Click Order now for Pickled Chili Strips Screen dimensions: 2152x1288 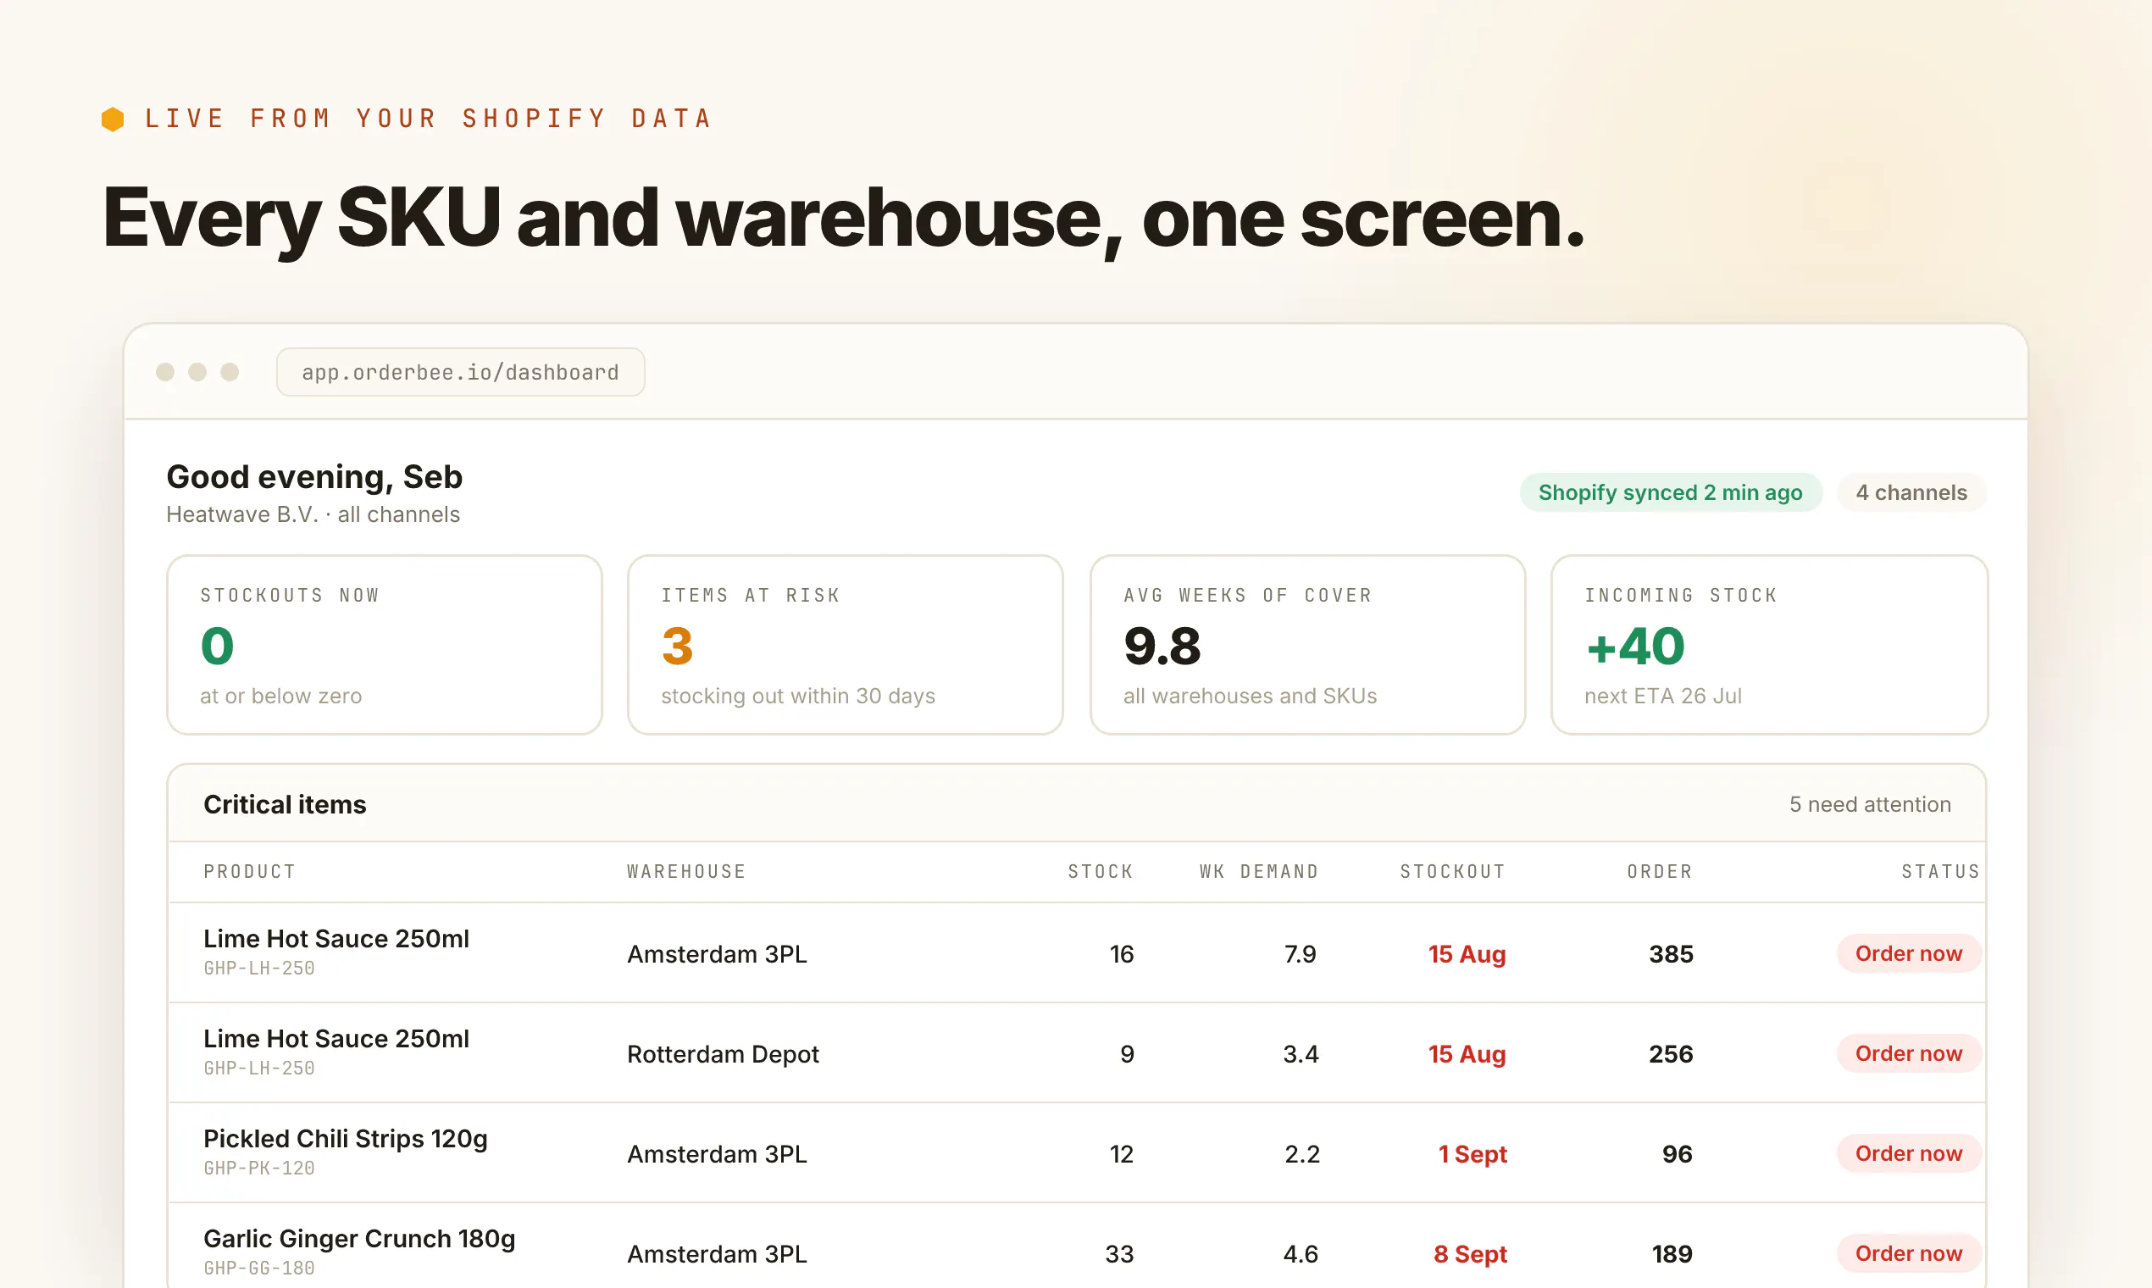pos(1908,1153)
